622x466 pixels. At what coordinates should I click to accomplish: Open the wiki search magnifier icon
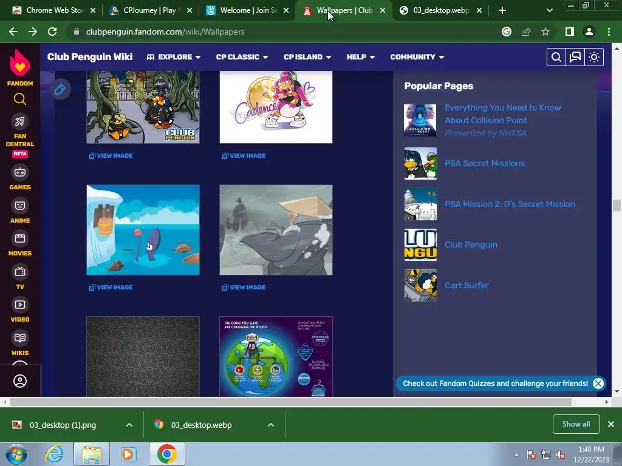(x=556, y=57)
